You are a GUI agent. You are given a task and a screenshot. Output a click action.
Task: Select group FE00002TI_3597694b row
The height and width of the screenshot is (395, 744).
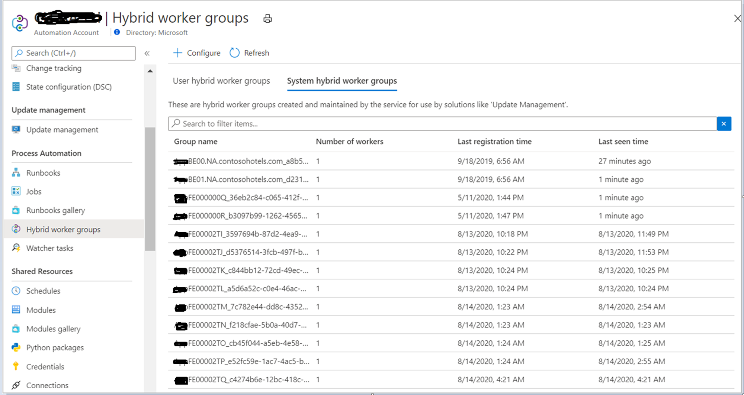(x=451, y=234)
